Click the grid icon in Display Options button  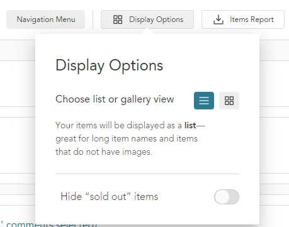click(x=118, y=19)
